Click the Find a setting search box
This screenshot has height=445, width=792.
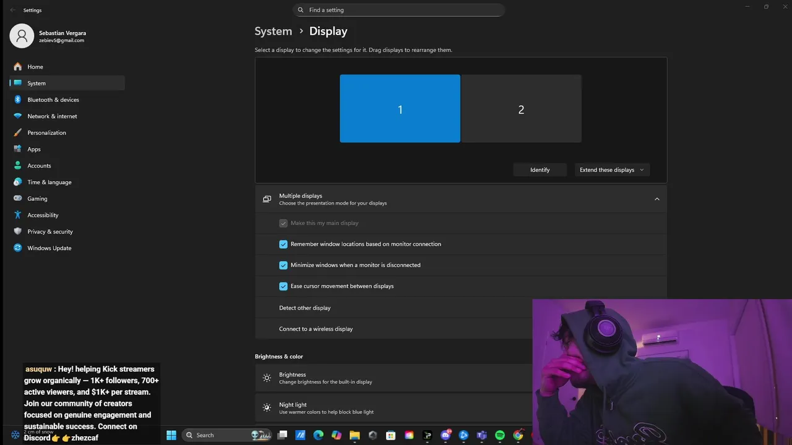[398, 10]
